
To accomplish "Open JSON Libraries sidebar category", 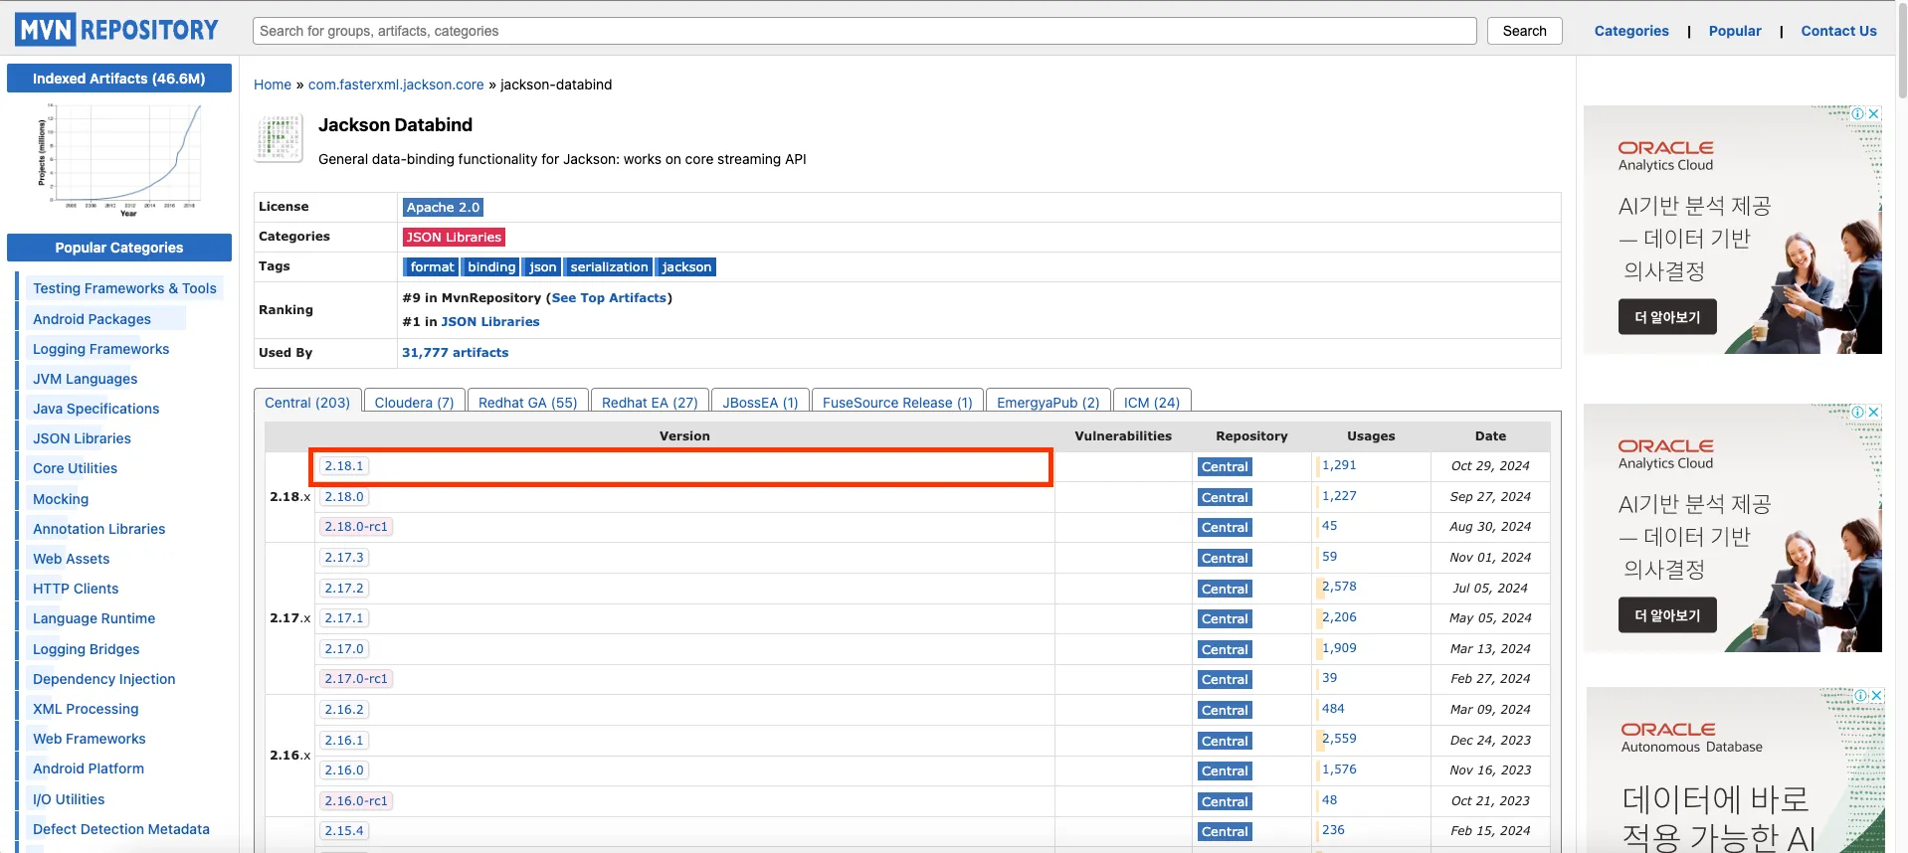I will point(82,437).
